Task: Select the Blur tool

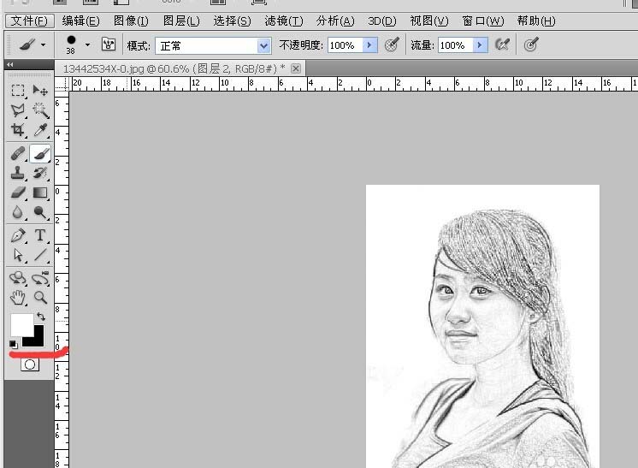Action: [17, 212]
